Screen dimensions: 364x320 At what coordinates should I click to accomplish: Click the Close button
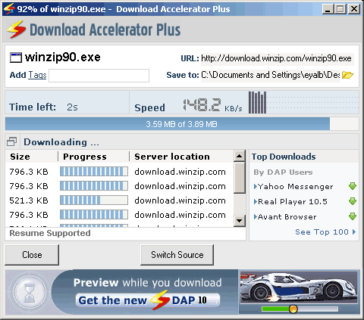32,255
